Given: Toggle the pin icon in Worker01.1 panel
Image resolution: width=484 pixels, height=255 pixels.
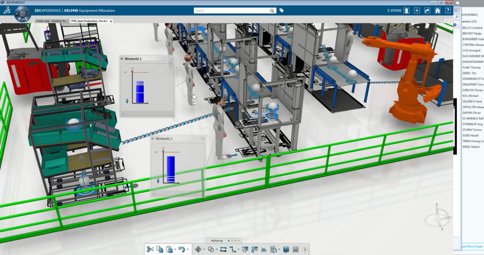Looking at the screenshot, I should [x=158, y=181].
